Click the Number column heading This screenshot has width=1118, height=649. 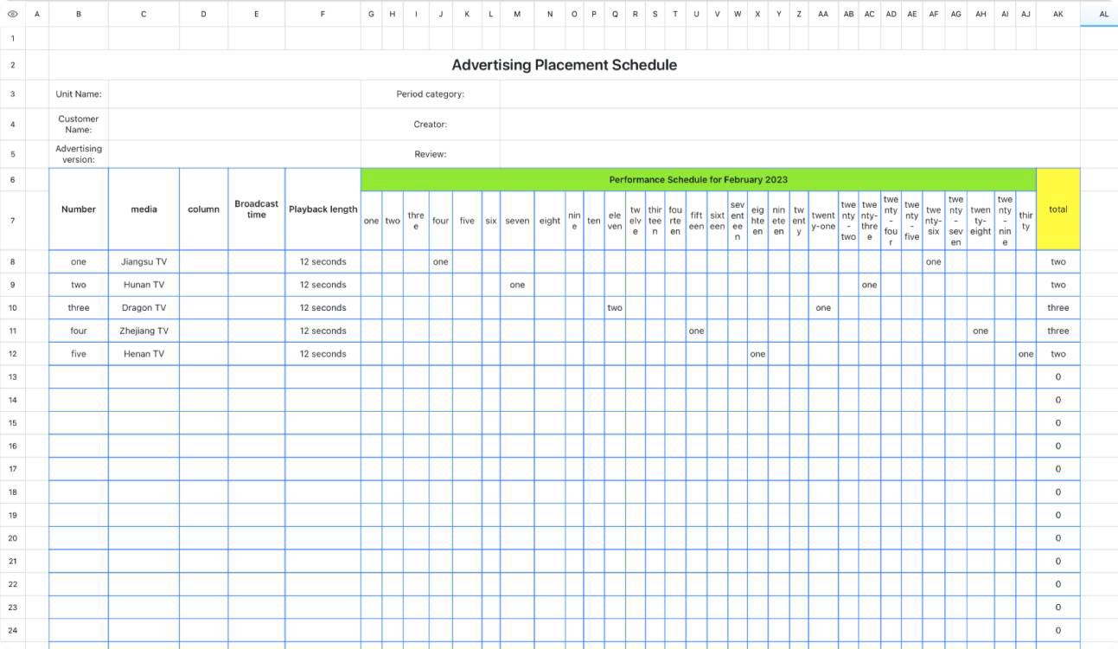tap(79, 209)
